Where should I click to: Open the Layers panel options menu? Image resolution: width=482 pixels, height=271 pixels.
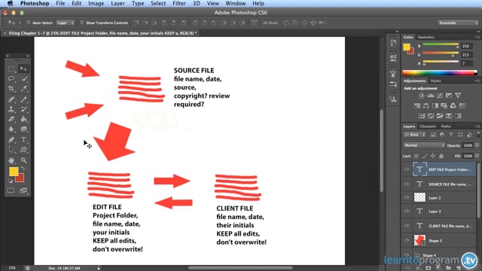(x=477, y=126)
